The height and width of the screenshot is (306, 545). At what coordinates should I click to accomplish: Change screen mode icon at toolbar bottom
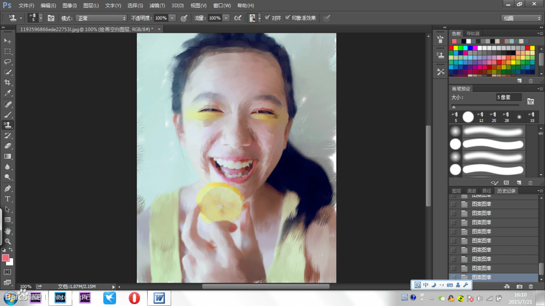click(x=7, y=283)
